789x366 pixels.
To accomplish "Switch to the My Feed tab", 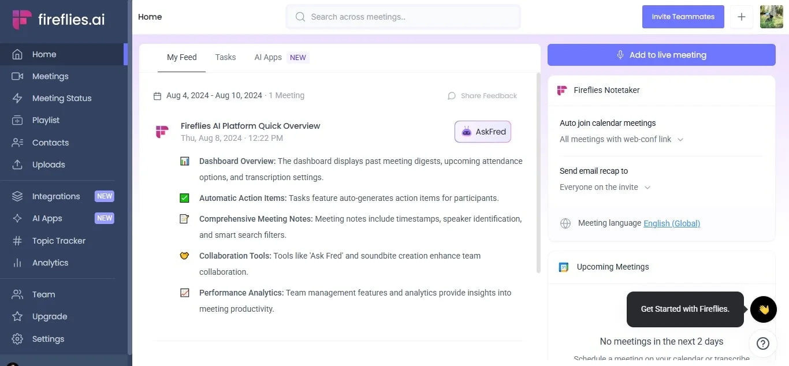I will (182, 57).
